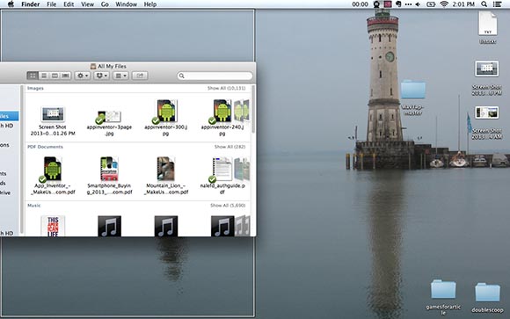Click the All My Files title icon
Image resolution: width=510 pixels, height=319 pixels.
tap(93, 66)
